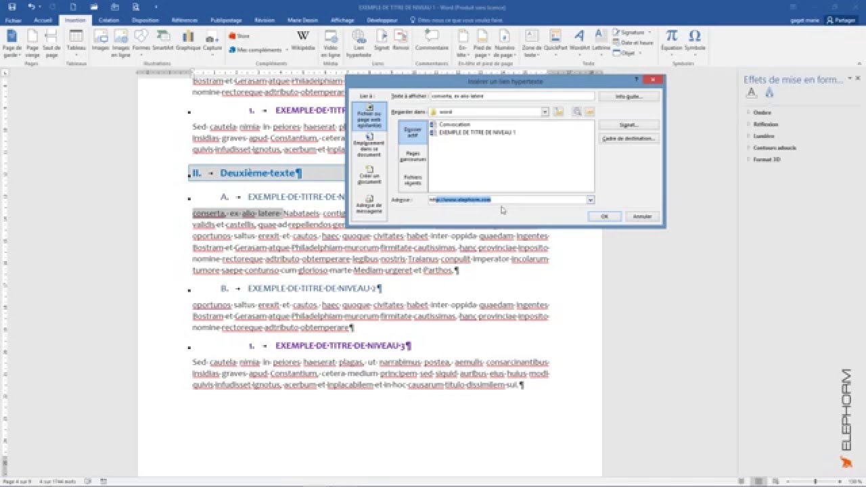
Task: Click the Info-bulle... button
Action: coord(629,97)
